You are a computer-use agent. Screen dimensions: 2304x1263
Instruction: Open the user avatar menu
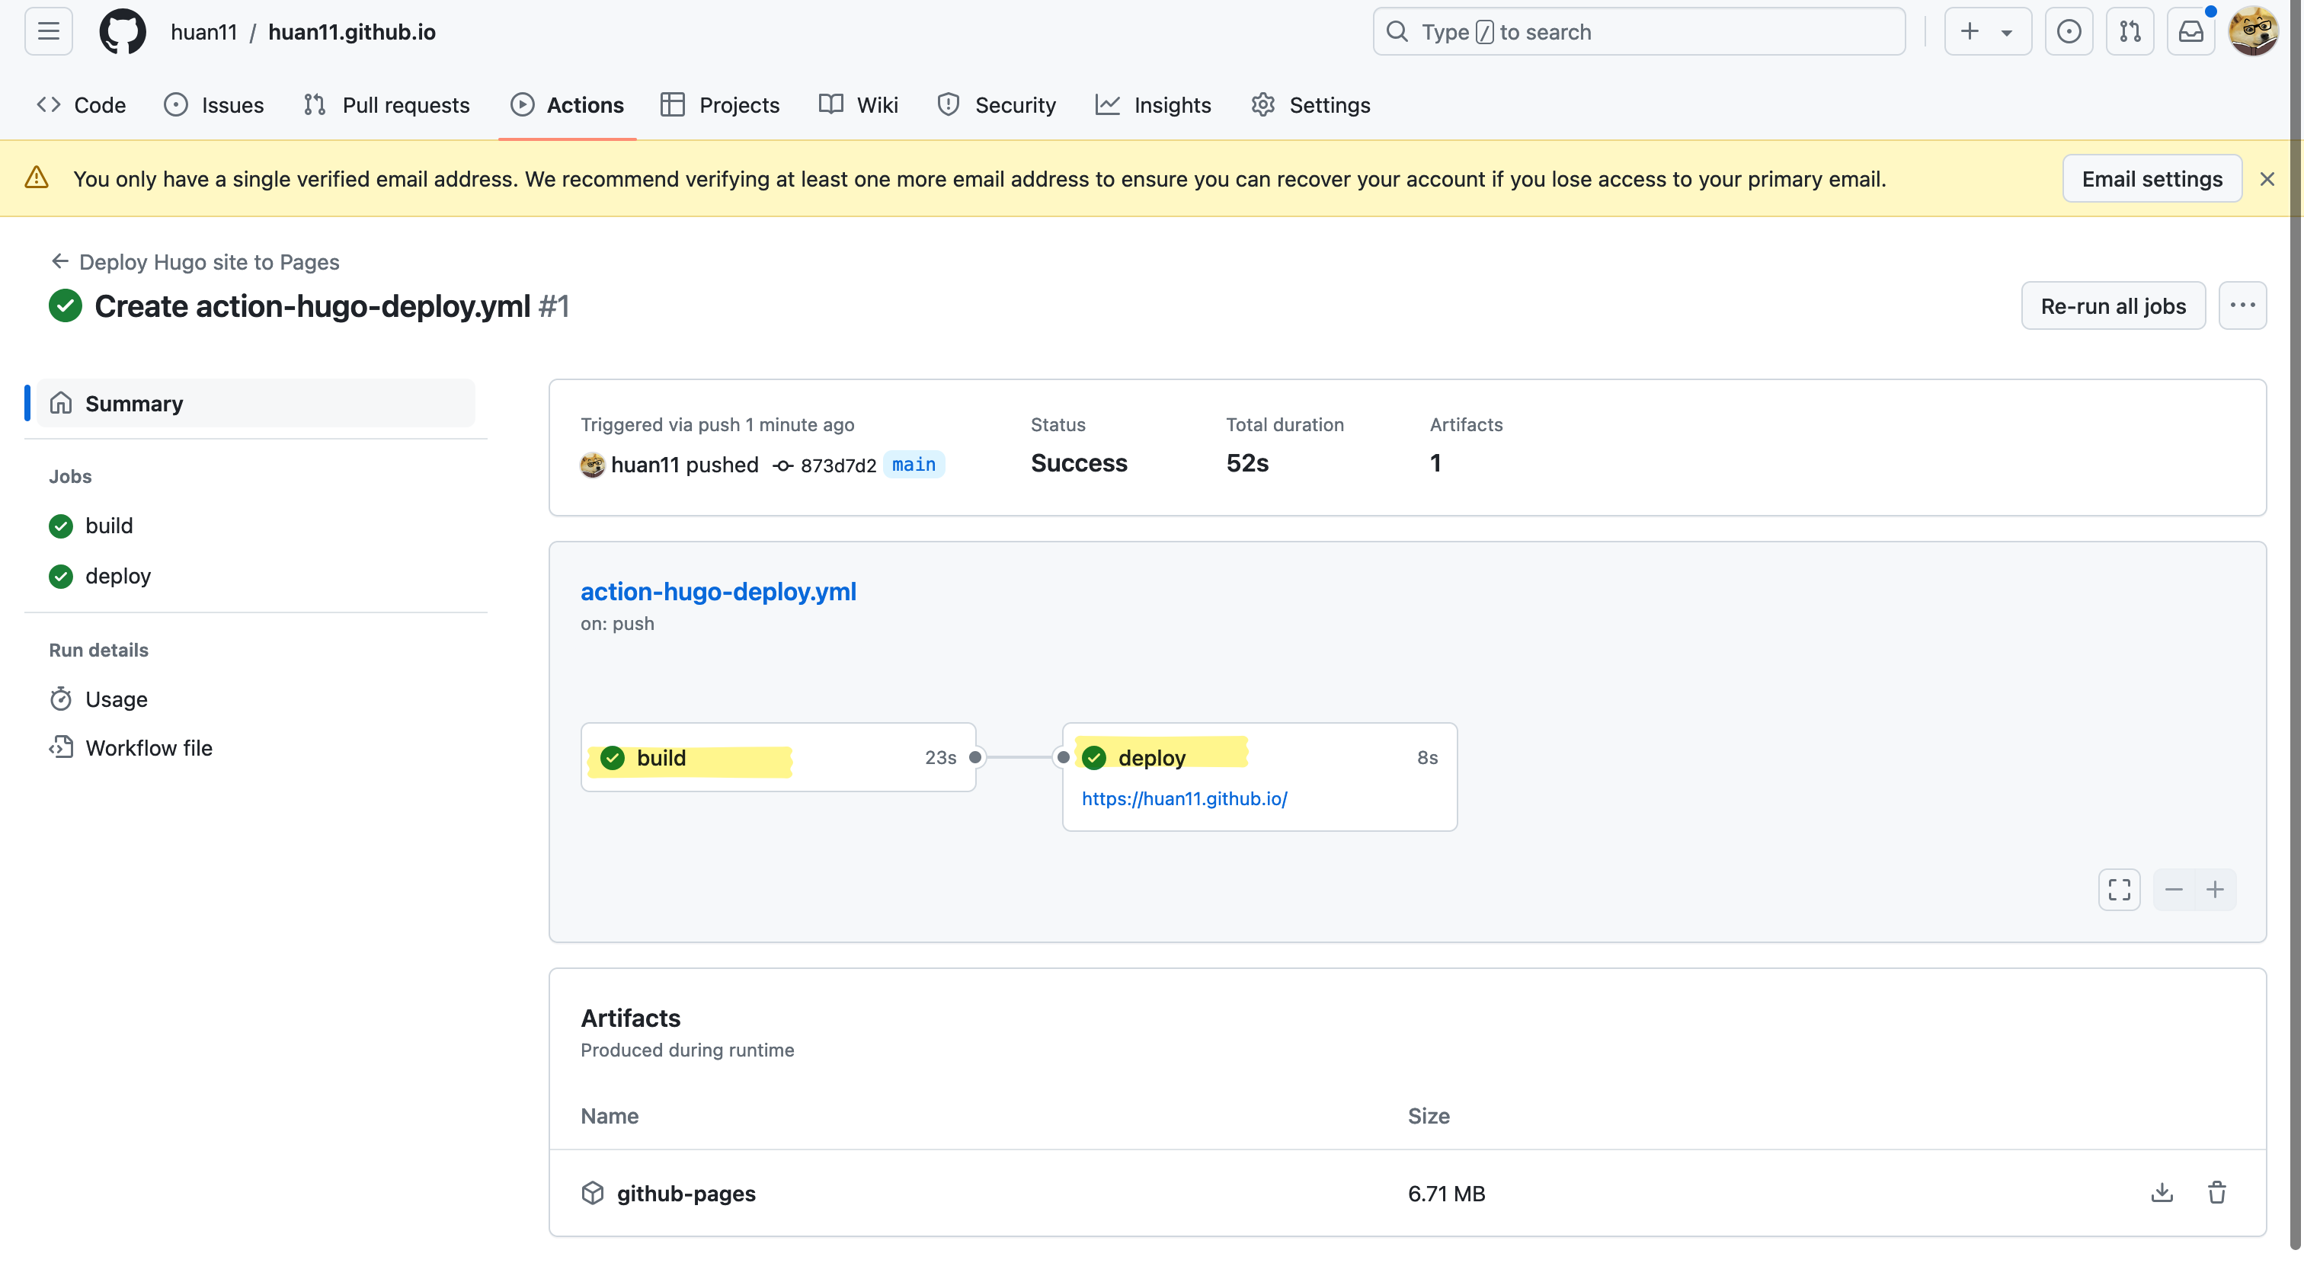2252,32
